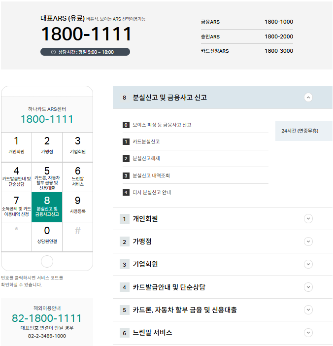Click the 대표ARS (유료) heading
Screen dimensions: 333x346
coord(63,18)
